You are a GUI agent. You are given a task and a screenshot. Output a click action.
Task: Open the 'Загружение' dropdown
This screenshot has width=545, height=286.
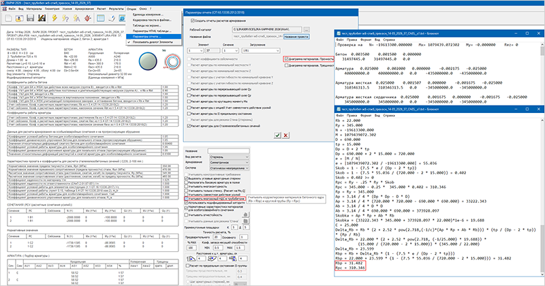[260, 51]
